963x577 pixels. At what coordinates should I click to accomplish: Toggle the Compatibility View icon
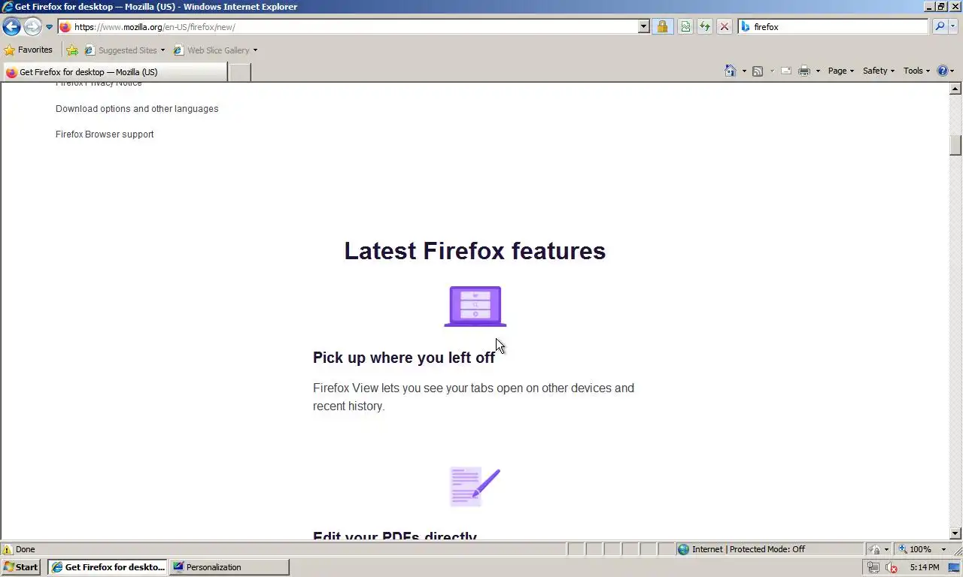[685, 26]
